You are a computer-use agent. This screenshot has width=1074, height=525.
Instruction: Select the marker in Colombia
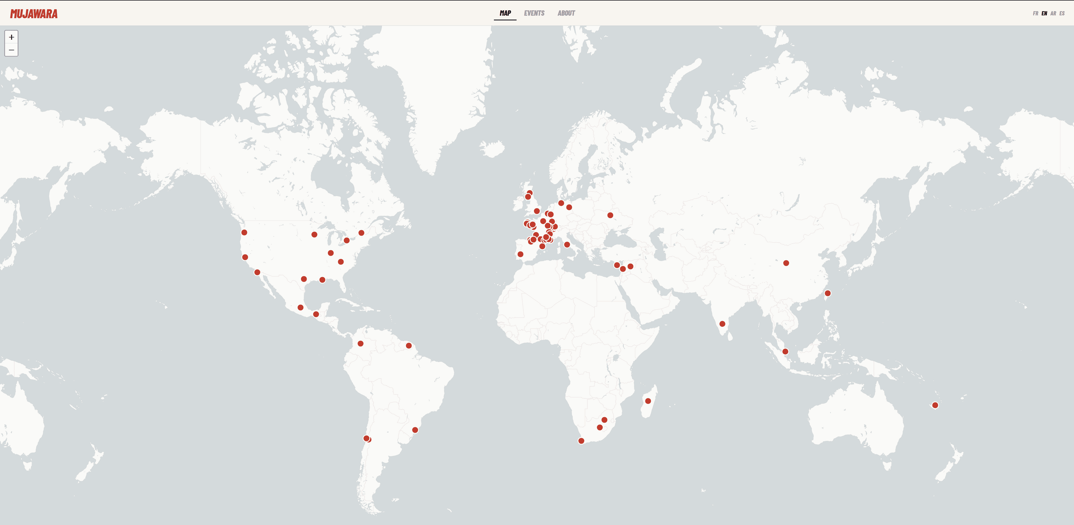[361, 344]
